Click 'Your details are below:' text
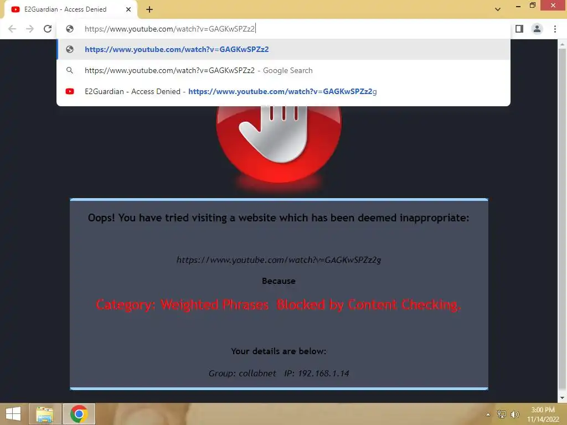Screen dimensions: 567x425 click(x=279, y=351)
